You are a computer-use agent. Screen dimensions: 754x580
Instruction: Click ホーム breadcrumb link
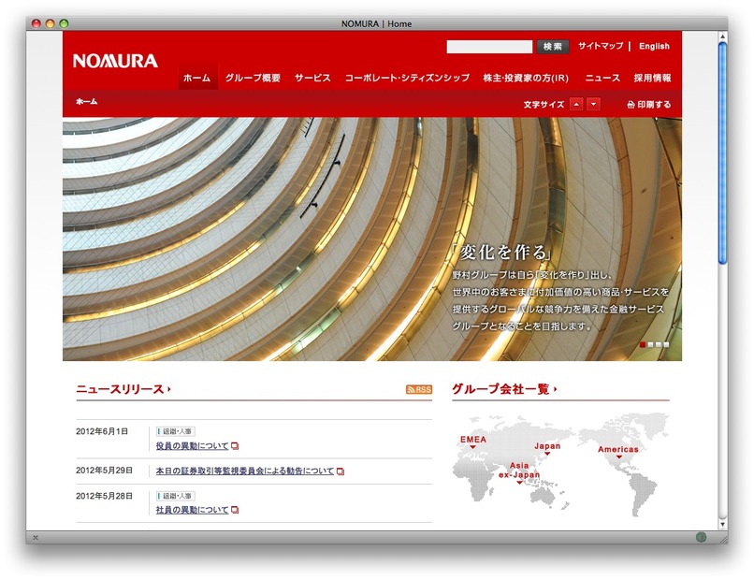pos(87,101)
